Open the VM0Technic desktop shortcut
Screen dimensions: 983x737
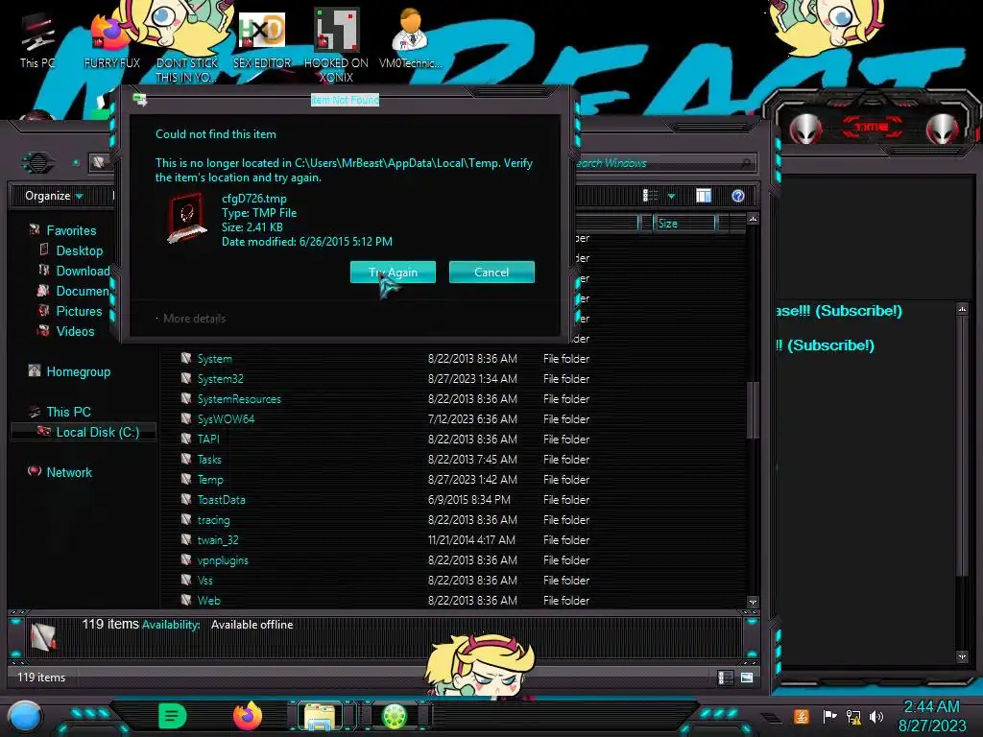coord(410,38)
